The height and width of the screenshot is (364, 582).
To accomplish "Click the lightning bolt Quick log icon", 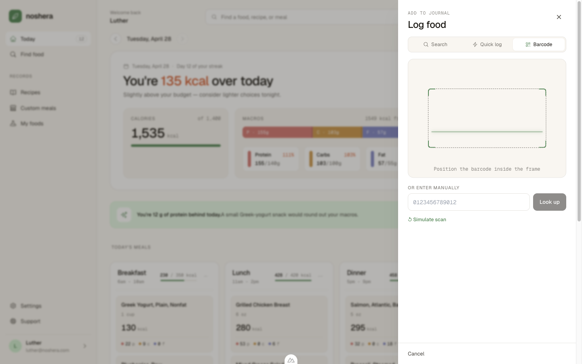I will pos(475,44).
